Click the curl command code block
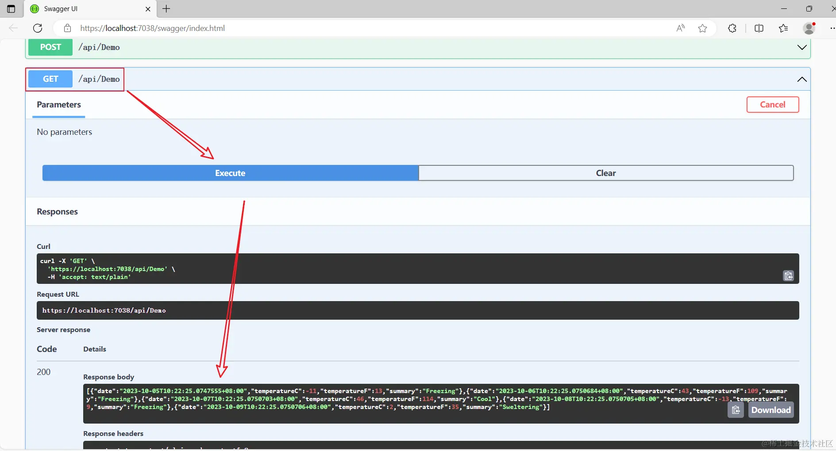Viewport: 836px width, 451px height. coord(418,269)
